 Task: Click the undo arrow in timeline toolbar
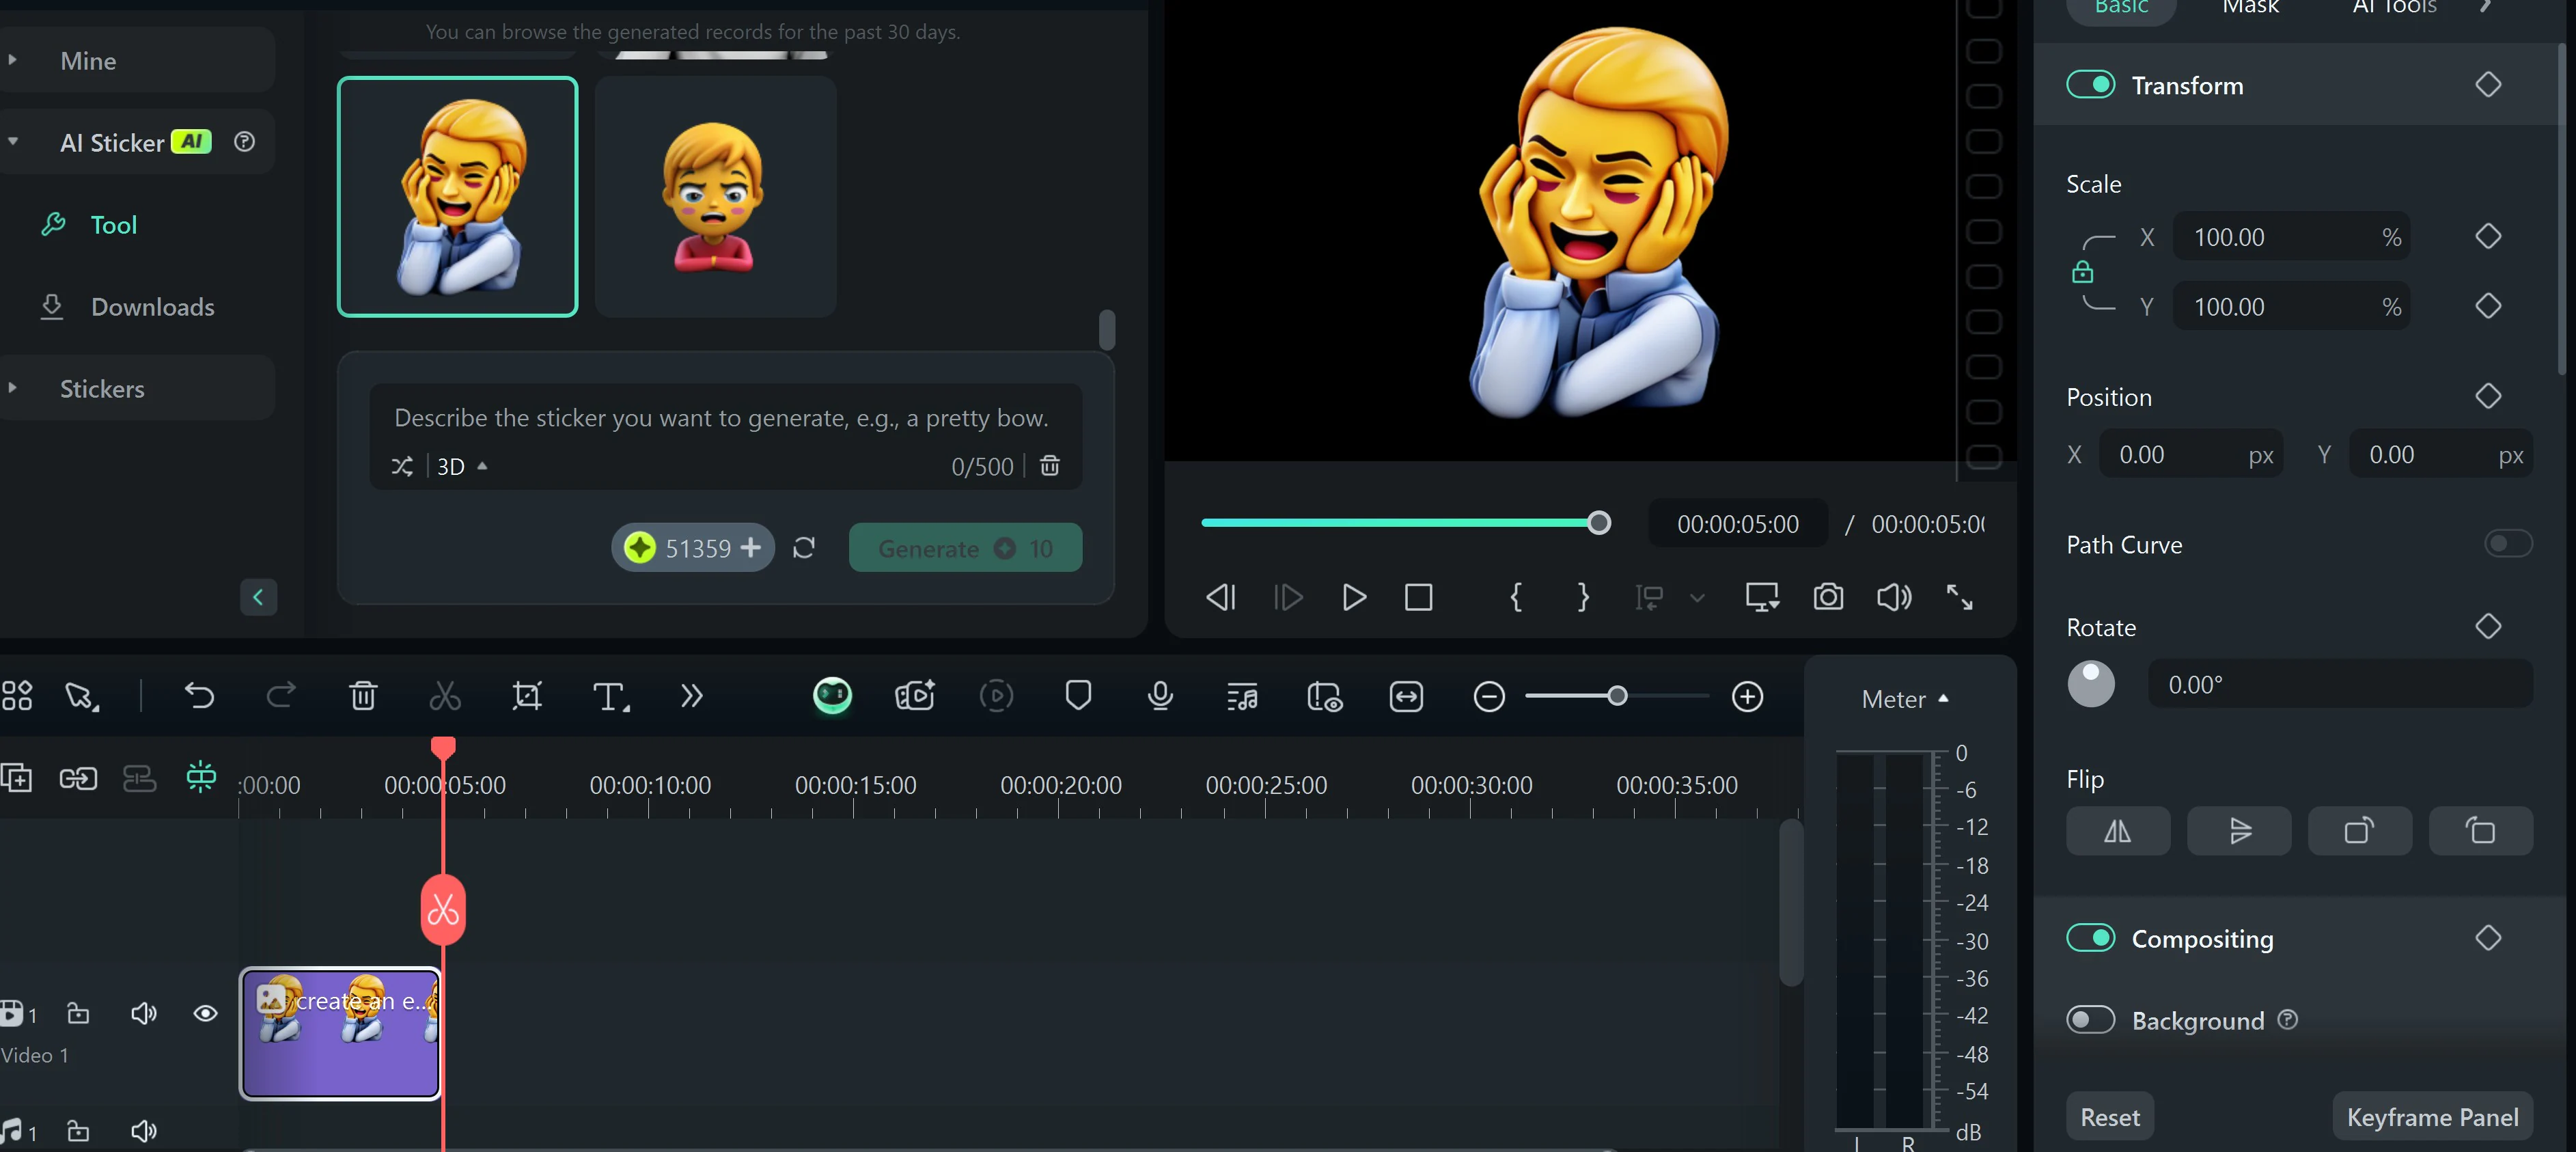pos(199,696)
